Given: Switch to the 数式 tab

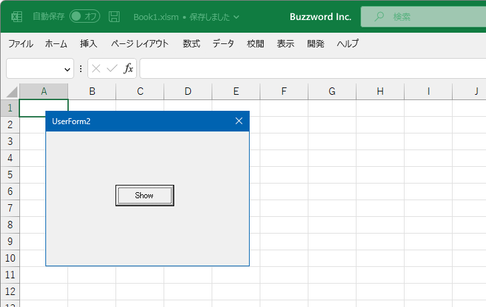Looking at the screenshot, I should coord(191,43).
